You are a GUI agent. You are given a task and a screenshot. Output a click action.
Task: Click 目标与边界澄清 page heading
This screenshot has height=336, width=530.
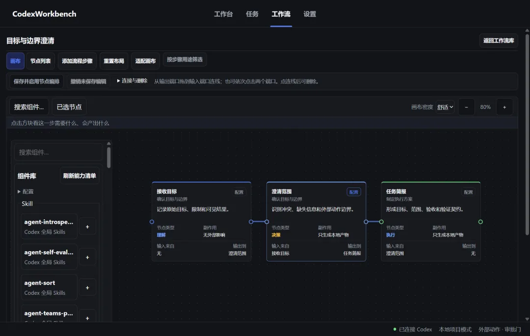30,41
